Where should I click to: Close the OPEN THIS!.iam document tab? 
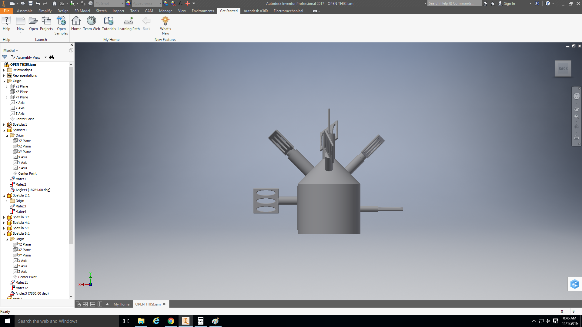pyautogui.click(x=164, y=304)
